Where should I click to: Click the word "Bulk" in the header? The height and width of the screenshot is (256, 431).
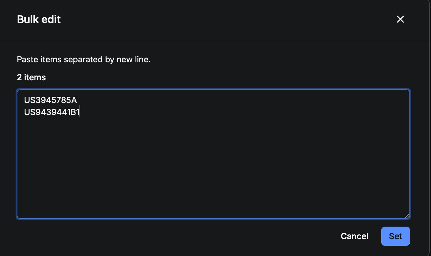[x=28, y=19]
